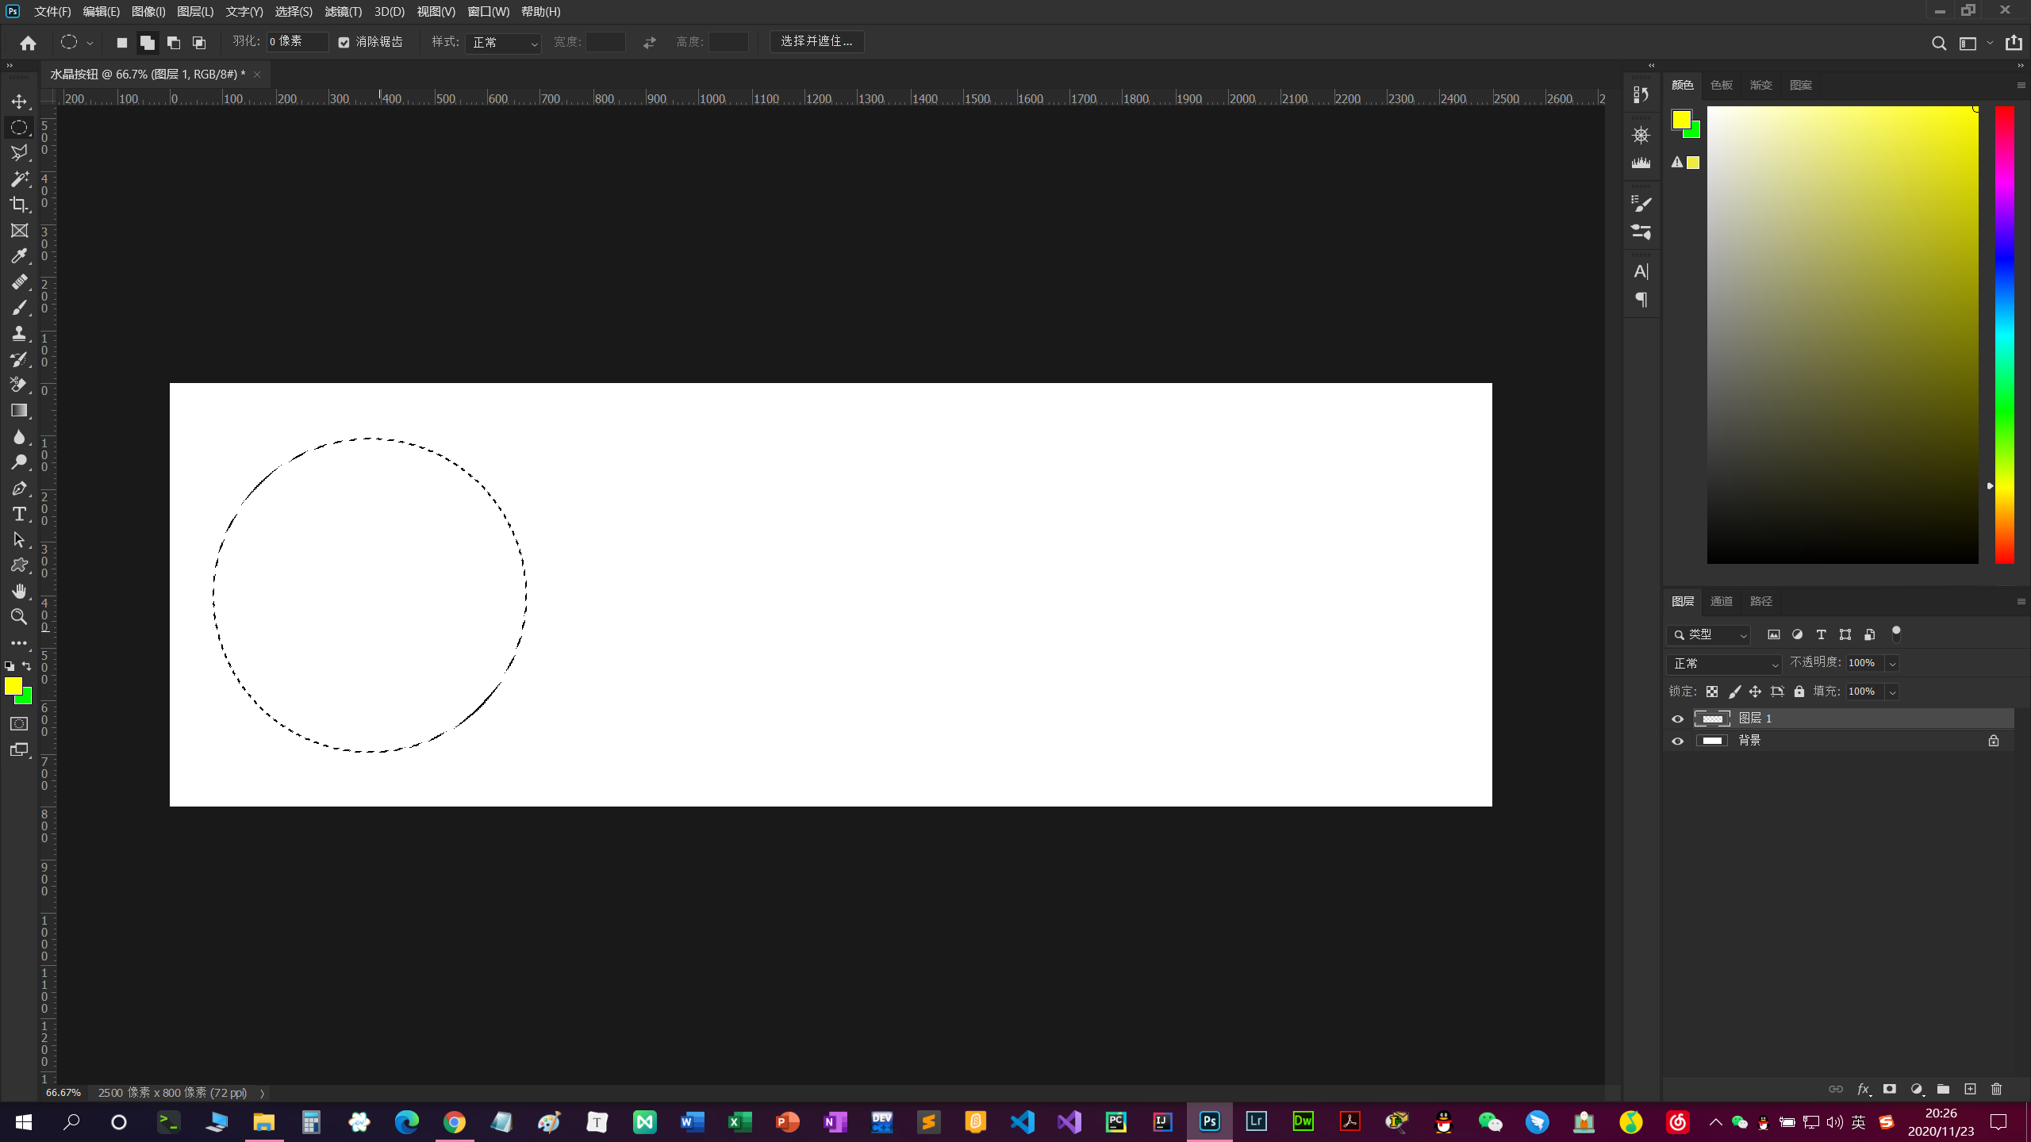Select the Brush tool

[x=19, y=308]
